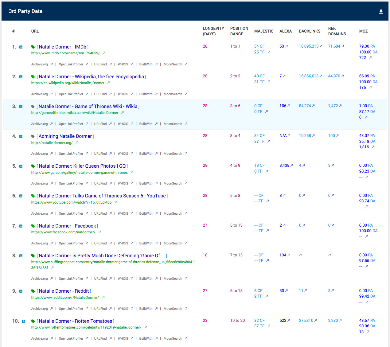Click the MOZ column header

363,31
